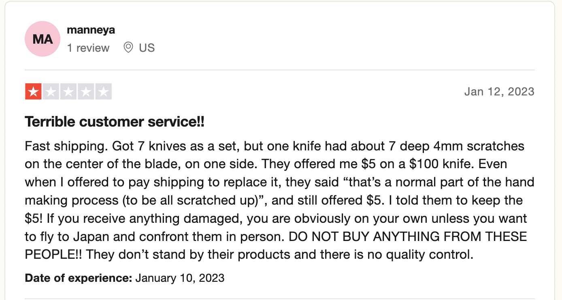Select the US country label

tap(147, 48)
